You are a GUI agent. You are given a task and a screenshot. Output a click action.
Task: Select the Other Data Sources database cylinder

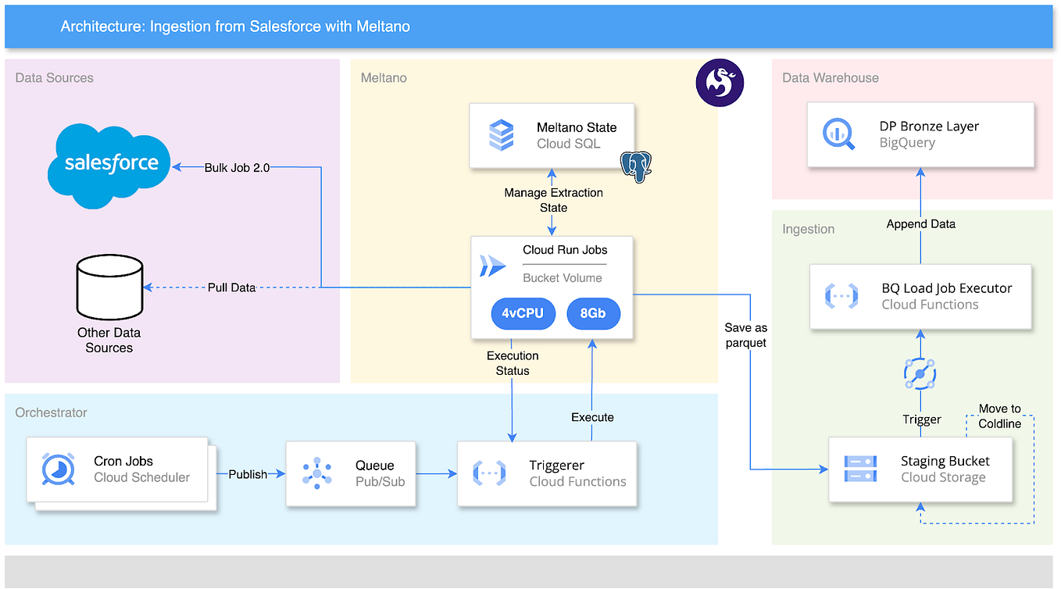coord(109,287)
